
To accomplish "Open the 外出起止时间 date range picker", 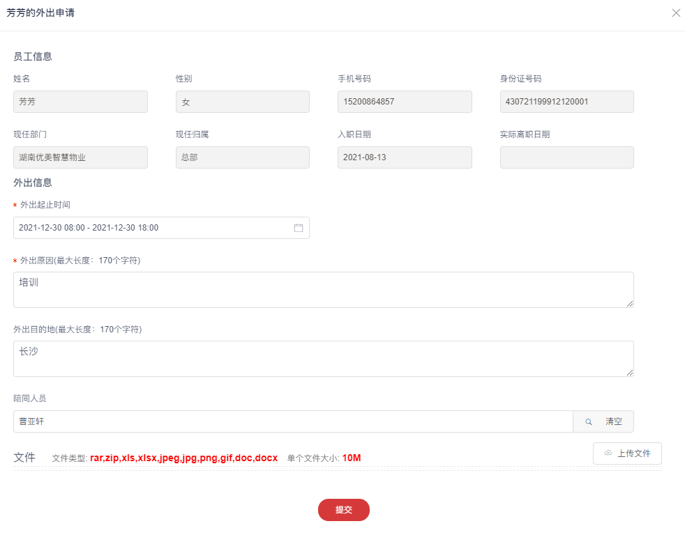I will pos(153,228).
